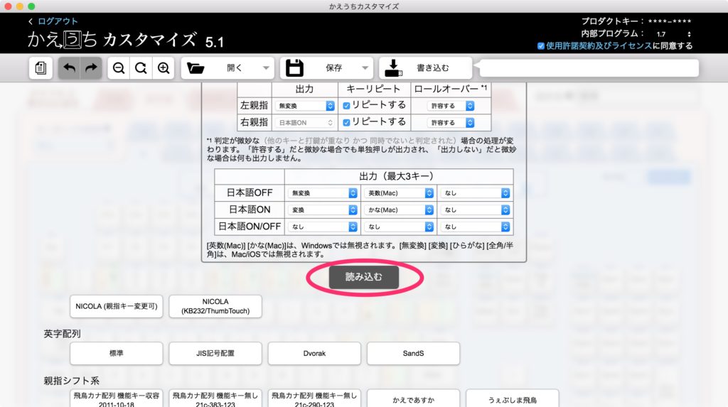This screenshot has height=407, width=728.
Task: Open 日本語OFF second dropdown 英数(Mac)
Action: (399, 193)
